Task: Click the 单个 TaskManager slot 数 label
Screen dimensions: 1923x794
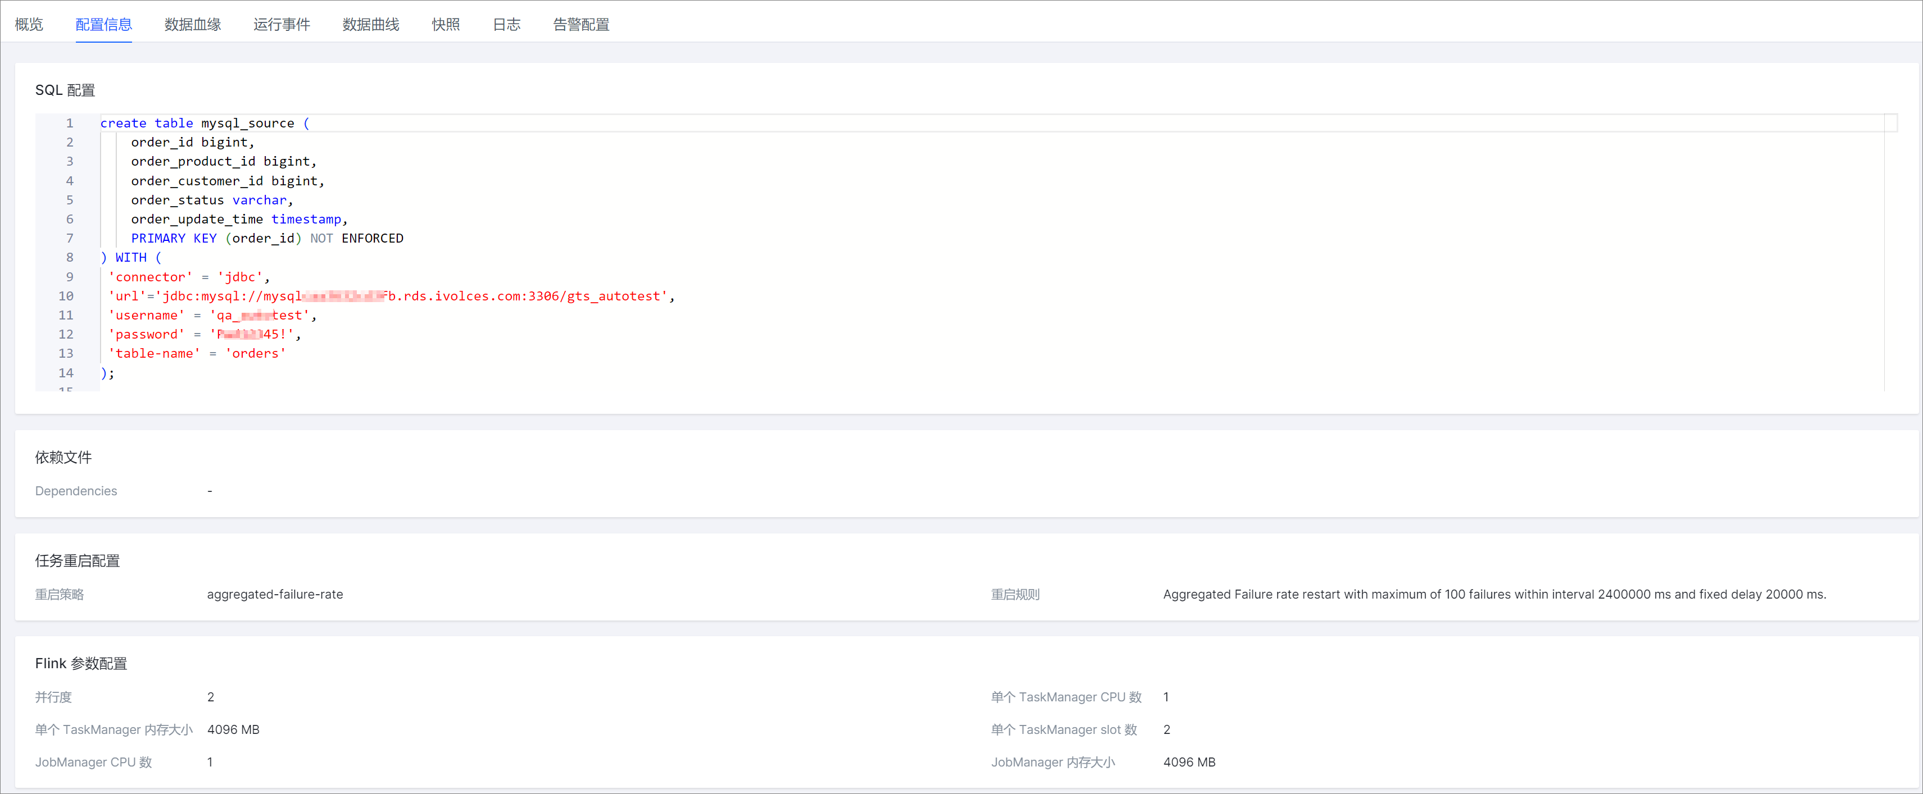Action: 1064,730
